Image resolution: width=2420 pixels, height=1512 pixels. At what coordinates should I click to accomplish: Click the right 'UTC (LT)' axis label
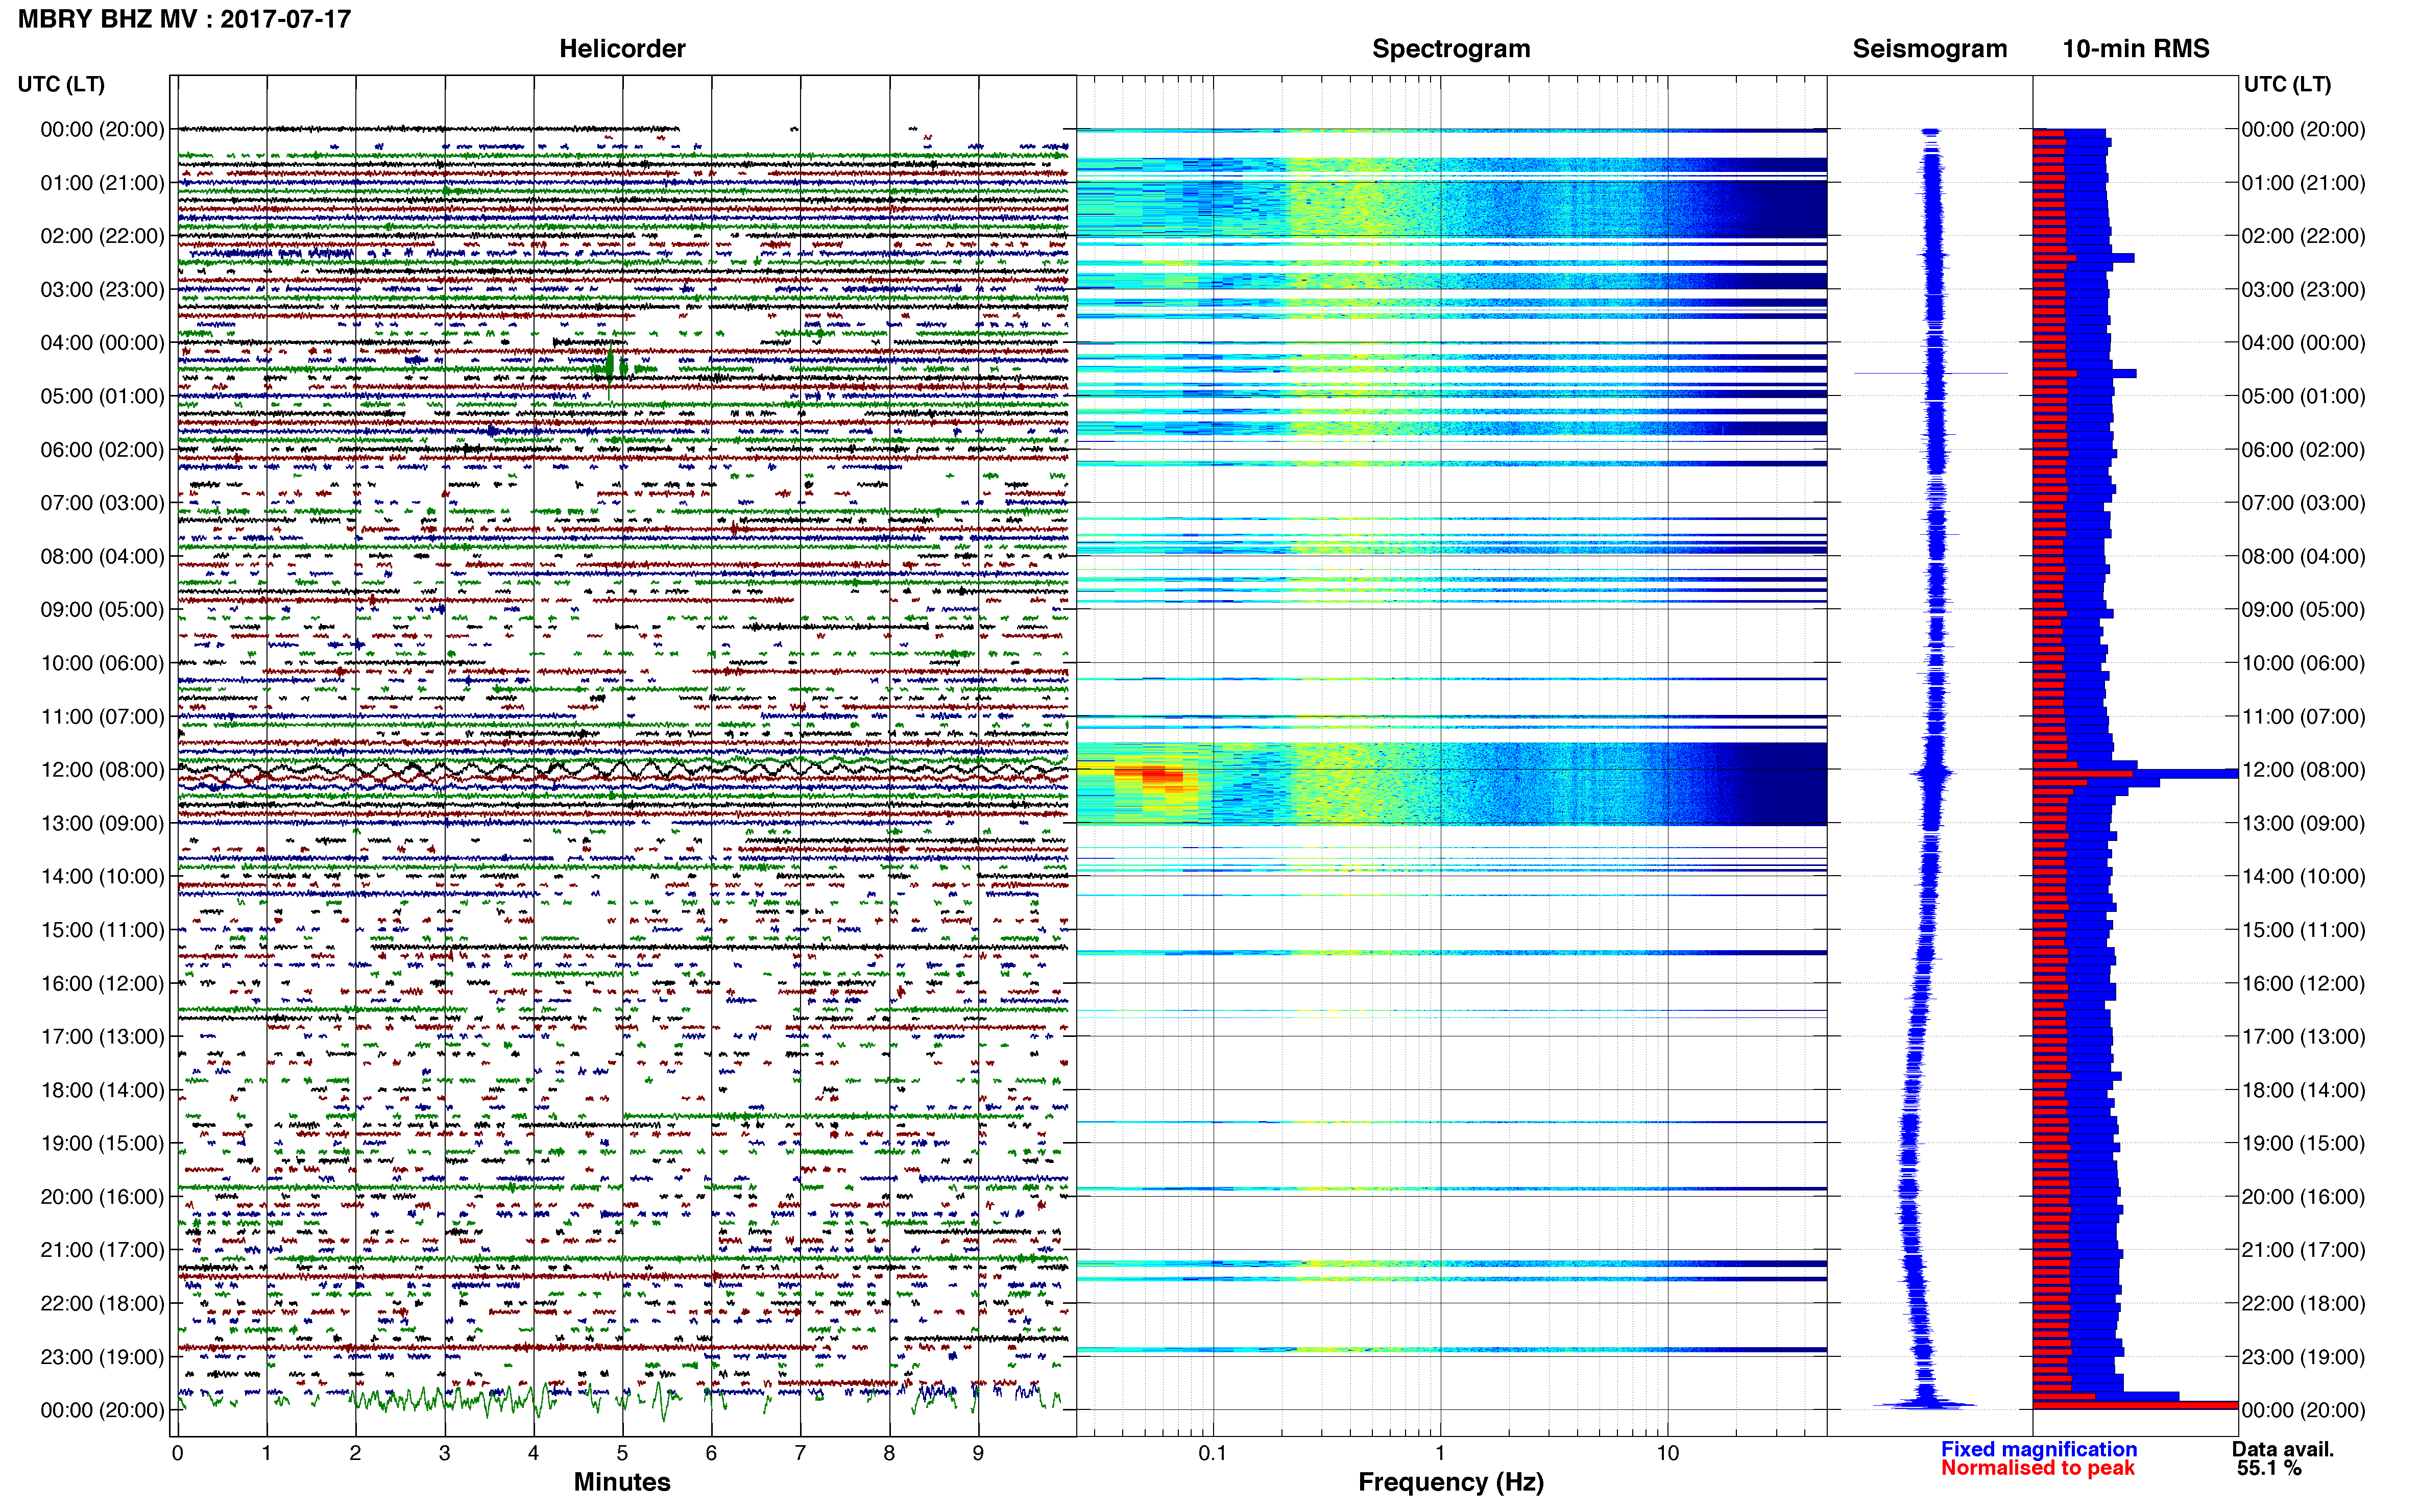(x=2287, y=84)
